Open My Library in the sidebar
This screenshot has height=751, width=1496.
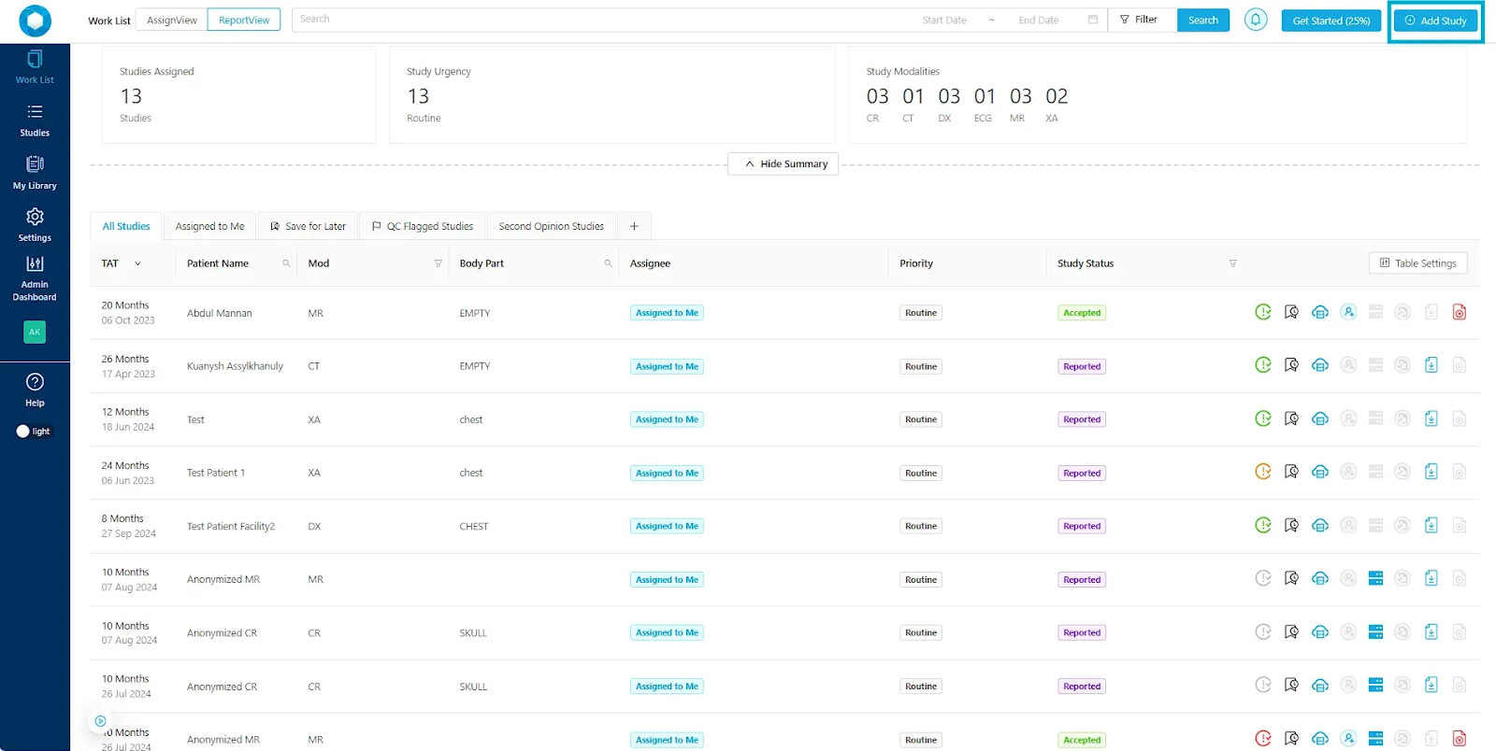click(35, 173)
